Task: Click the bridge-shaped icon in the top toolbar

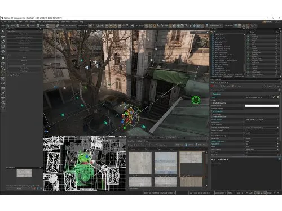Action: pos(132,25)
